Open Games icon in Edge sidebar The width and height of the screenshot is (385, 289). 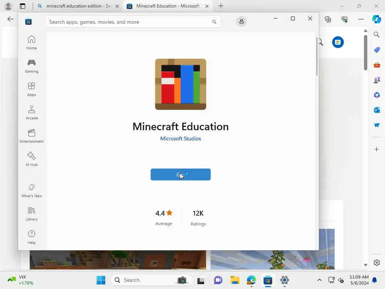click(377, 80)
